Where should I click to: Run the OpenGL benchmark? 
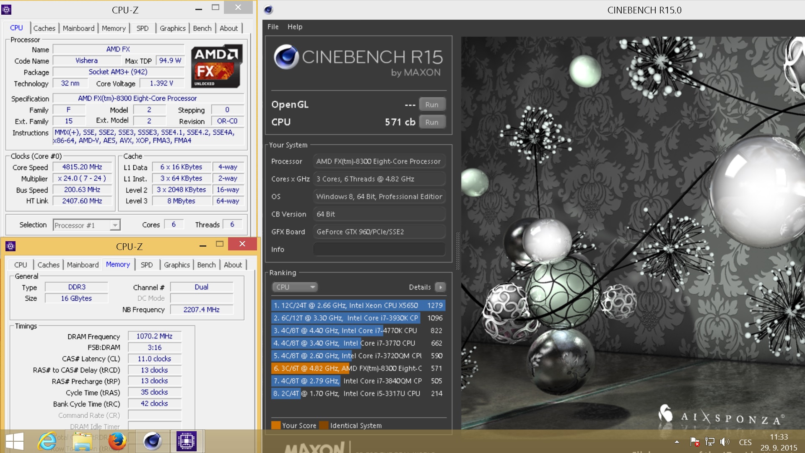[431, 104]
